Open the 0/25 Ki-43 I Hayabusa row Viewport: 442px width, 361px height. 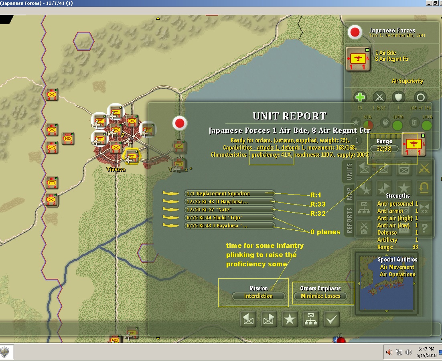coord(229,226)
